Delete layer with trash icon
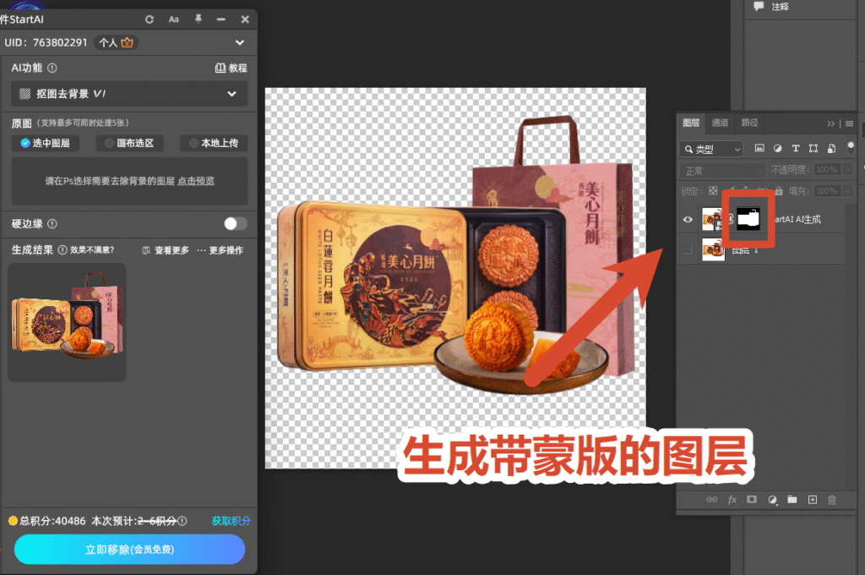 832,500
